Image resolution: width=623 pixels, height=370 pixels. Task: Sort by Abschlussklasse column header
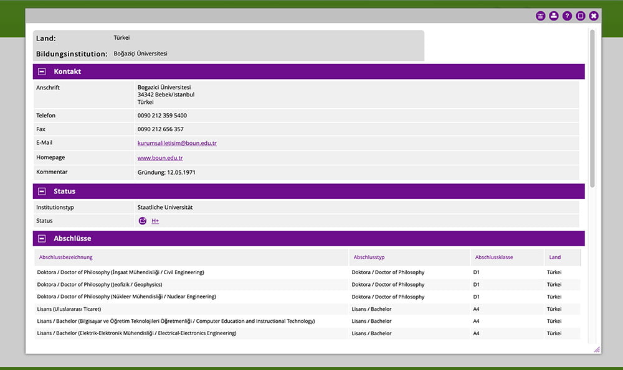494,257
